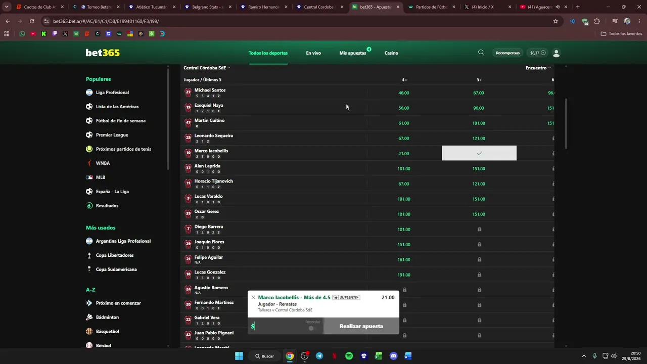The image size is (647, 364).
Task: Open Básquetbol in the A-Z list
Action: coord(108,331)
